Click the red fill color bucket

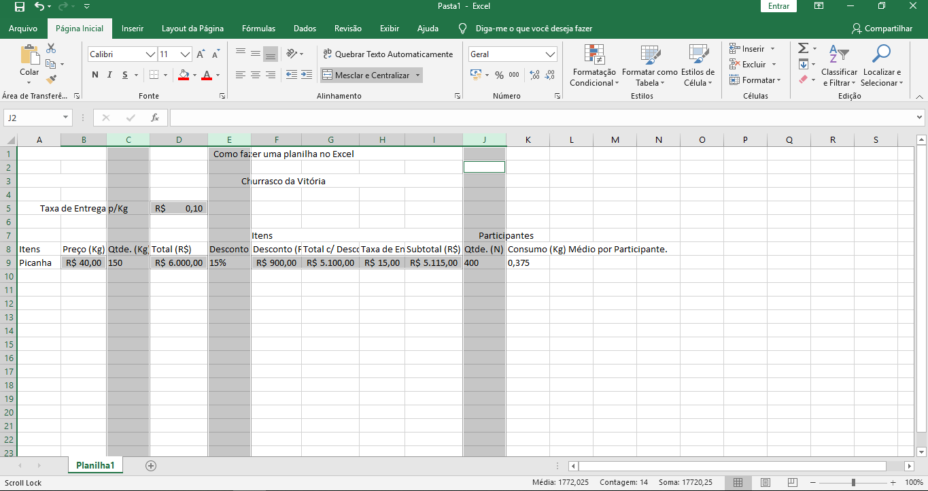(184, 75)
